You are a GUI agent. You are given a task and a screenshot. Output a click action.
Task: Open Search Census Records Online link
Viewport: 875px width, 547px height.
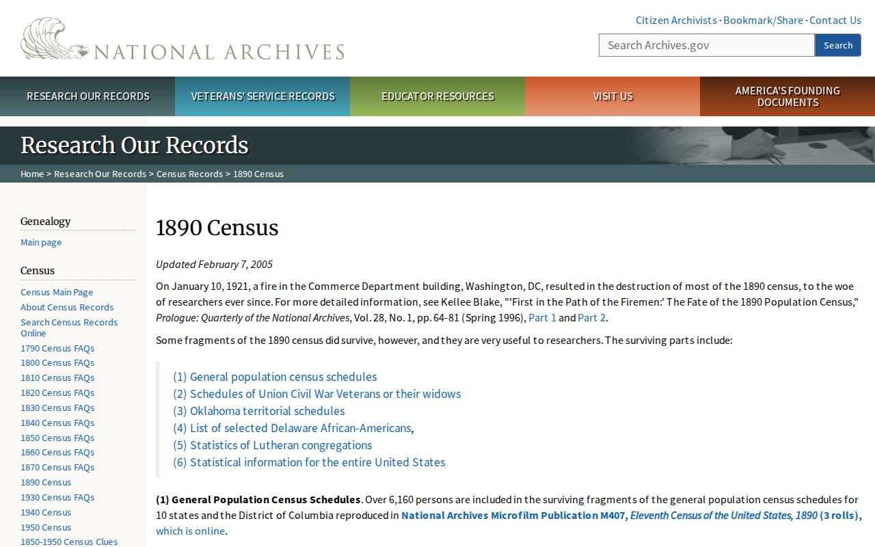(69, 328)
